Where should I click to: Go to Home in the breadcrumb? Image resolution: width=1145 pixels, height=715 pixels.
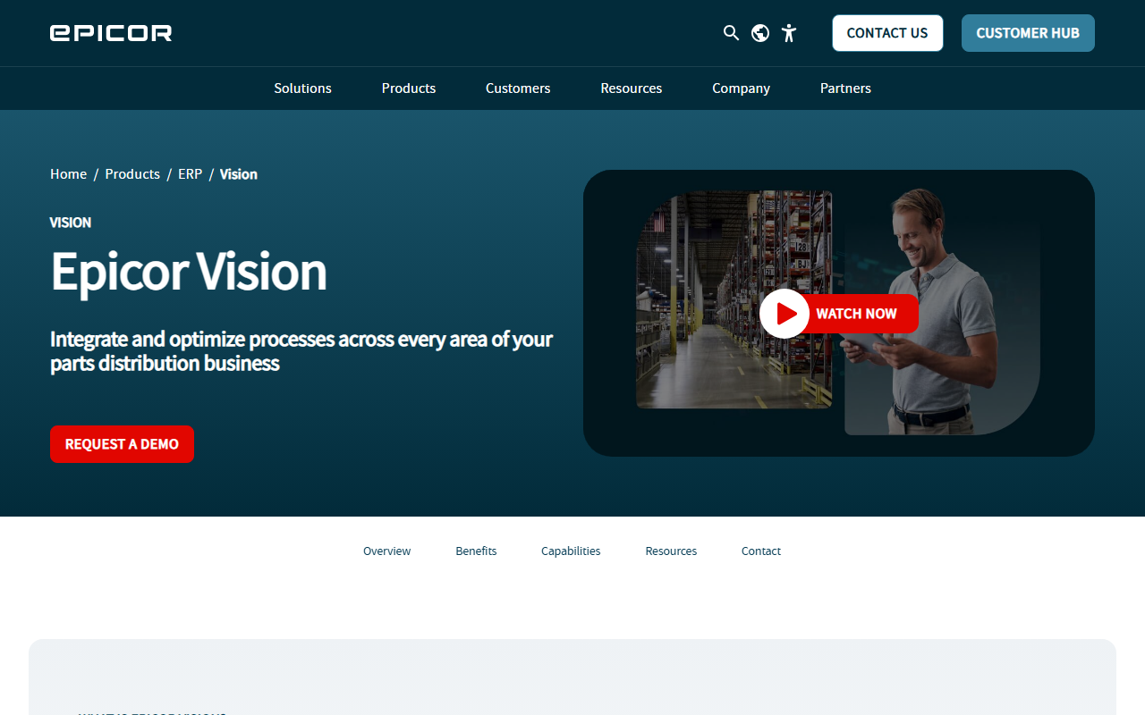(68, 174)
